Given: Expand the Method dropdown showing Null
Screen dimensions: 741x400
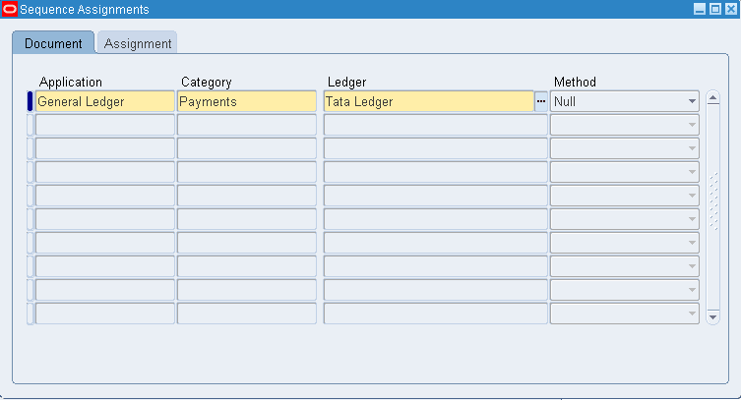Looking at the screenshot, I should point(692,101).
